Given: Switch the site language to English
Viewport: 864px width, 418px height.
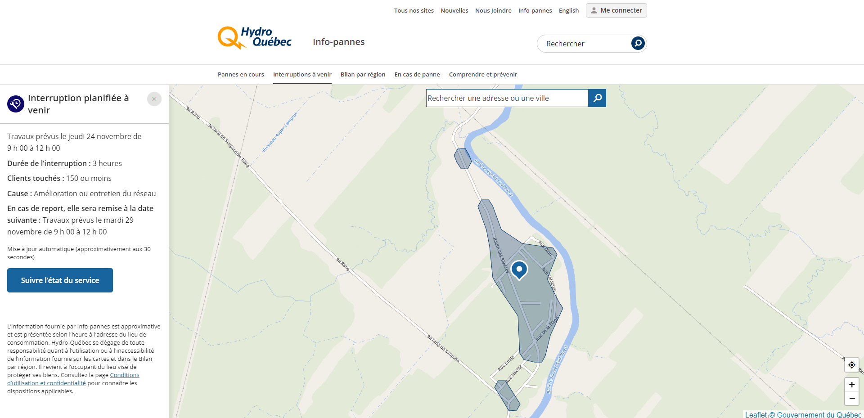Looking at the screenshot, I should (x=568, y=11).
